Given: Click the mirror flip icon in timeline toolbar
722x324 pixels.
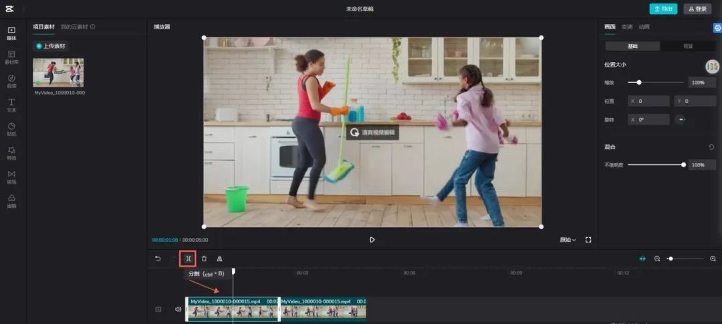Looking at the screenshot, I should (x=219, y=259).
